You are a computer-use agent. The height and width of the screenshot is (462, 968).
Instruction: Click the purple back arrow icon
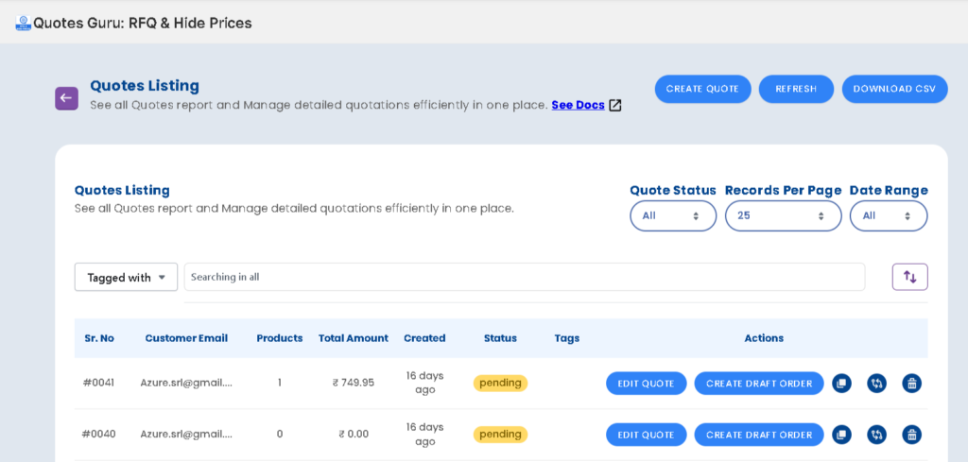[x=66, y=98]
